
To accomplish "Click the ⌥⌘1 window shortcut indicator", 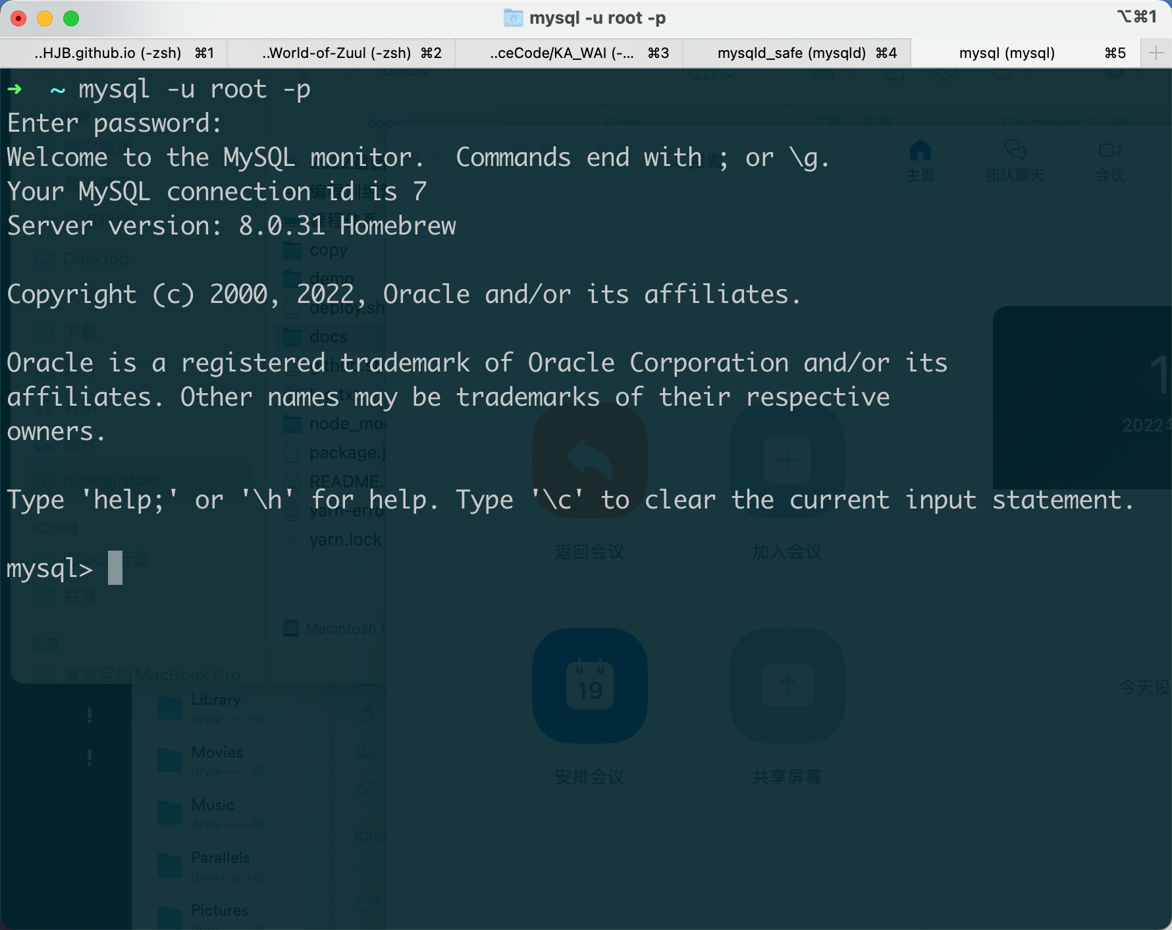I will point(1136,16).
